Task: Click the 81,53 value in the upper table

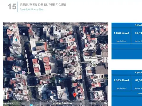Action: coord(138,33)
